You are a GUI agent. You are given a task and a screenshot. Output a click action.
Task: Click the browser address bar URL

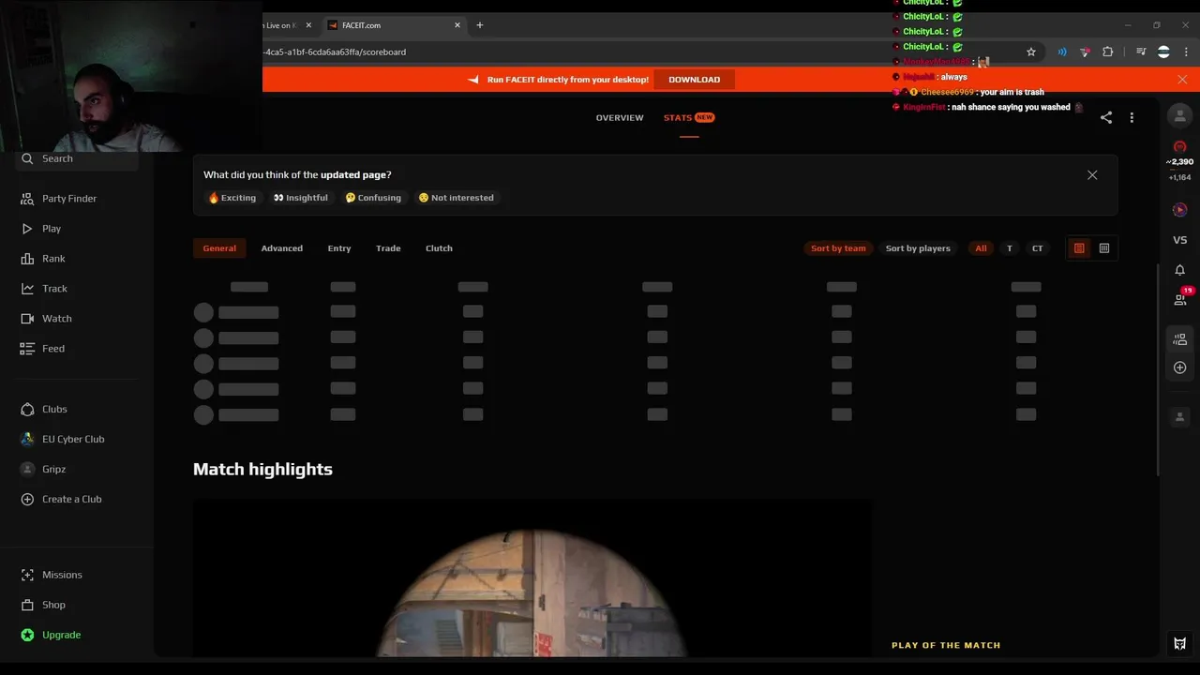click(336, 52)
